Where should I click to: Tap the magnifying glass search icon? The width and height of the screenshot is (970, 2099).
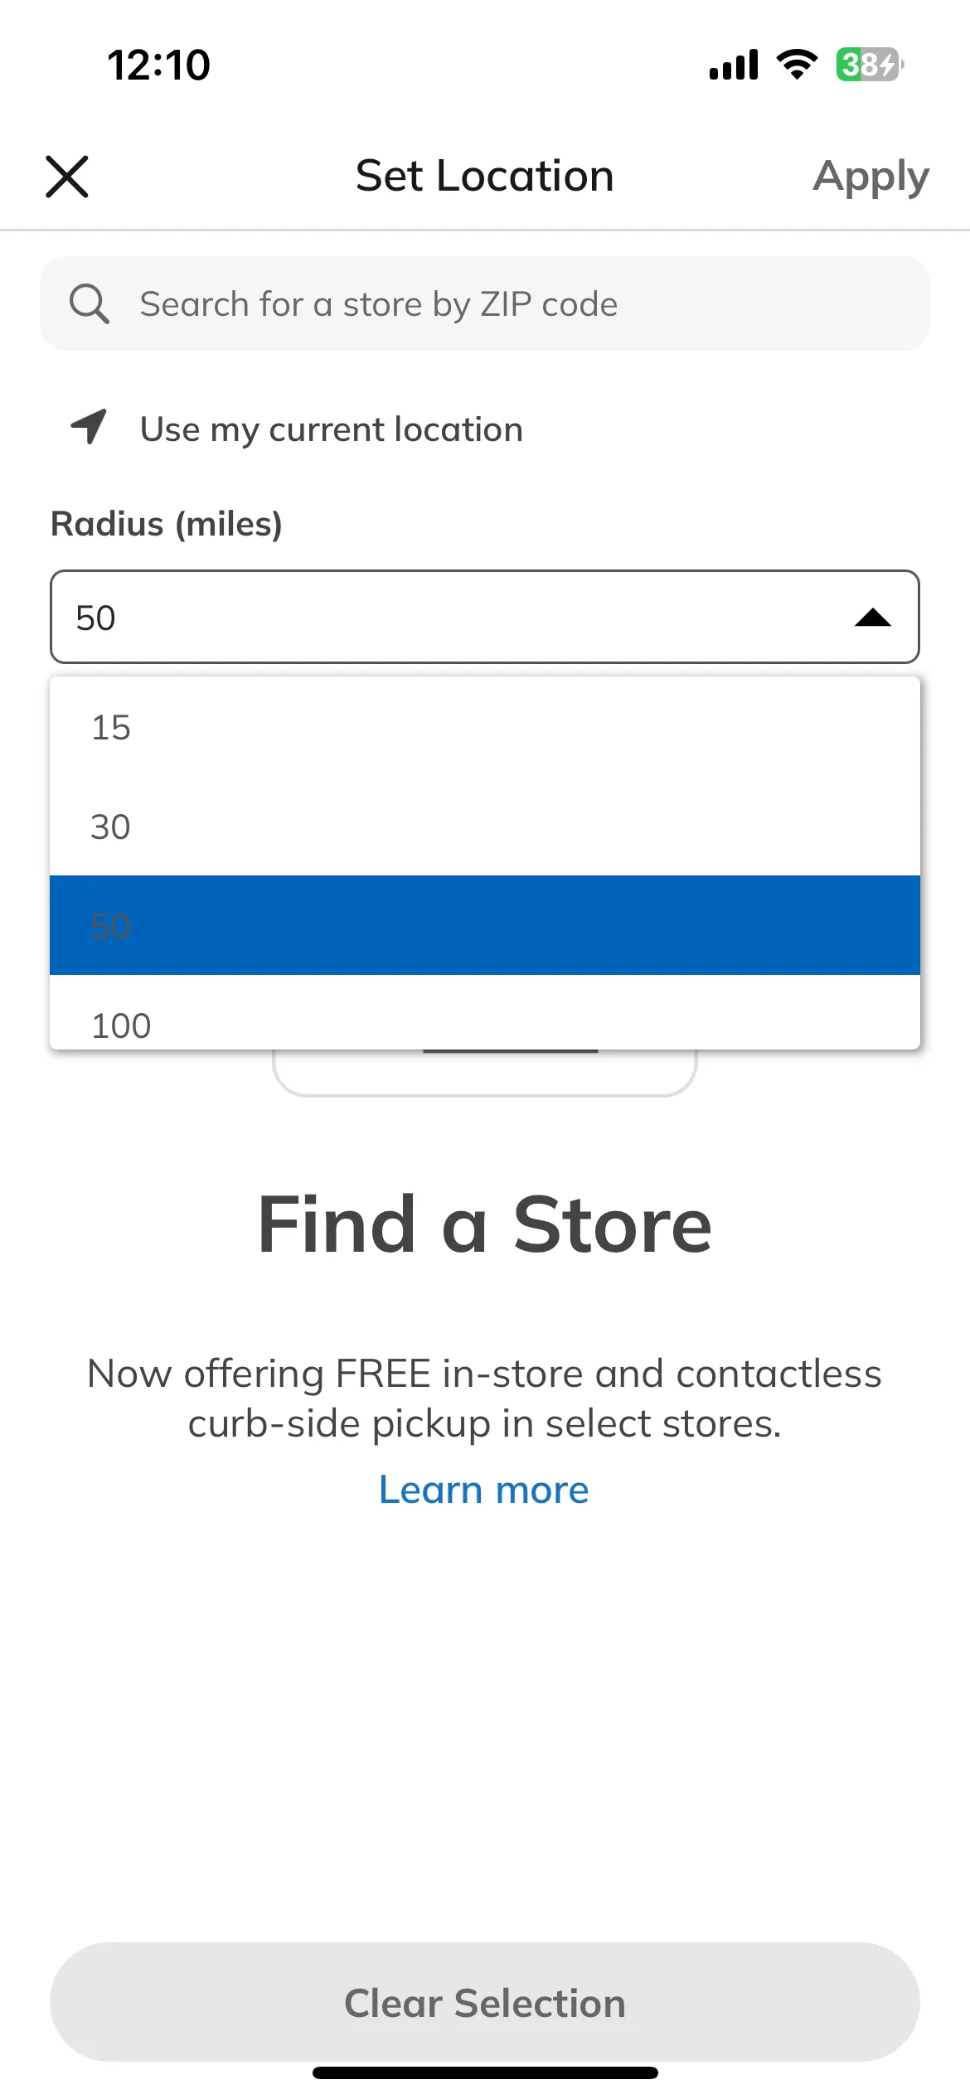click(x=89, y=304)
